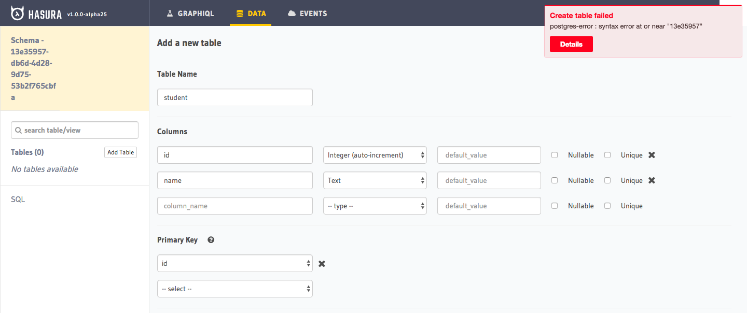Click the cloud icon beside EVENTS
This screenshot has width=747, height=313.
coord(291,13)
